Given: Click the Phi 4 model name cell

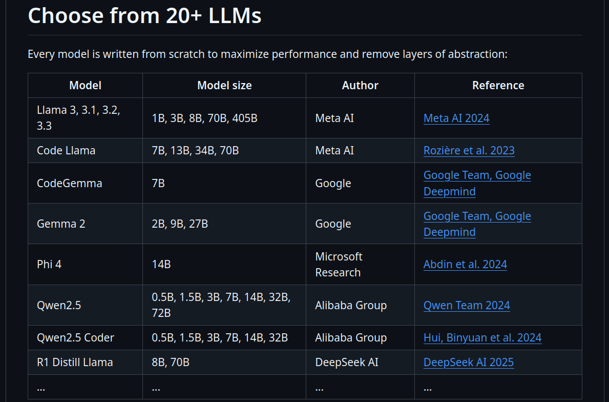Looking at the screenshot, I should (x=49, y=264).
